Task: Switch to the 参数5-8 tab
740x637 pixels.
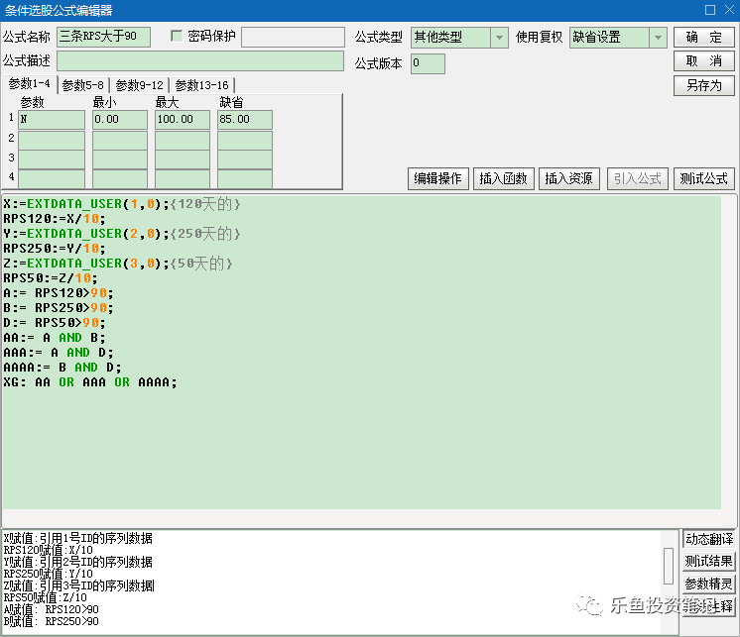Action: tap(82, 85)
